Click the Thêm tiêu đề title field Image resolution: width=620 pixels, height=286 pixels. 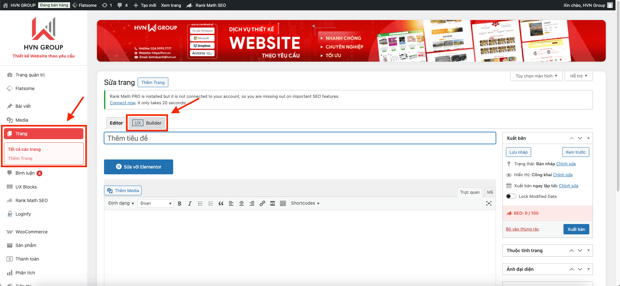coord(299,138)
